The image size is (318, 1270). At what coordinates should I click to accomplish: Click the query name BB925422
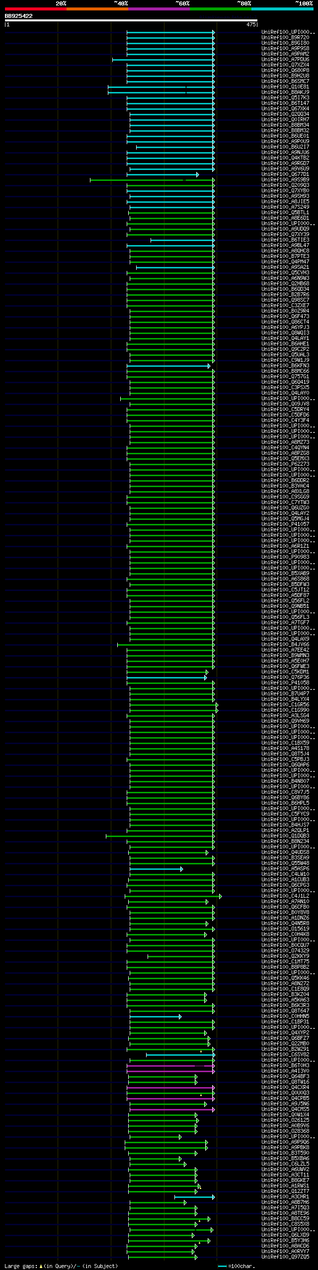coord(19,16)
